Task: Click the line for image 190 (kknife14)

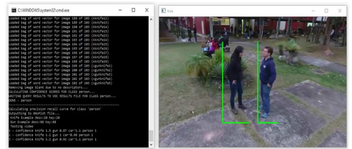Action: coord(59,27)
